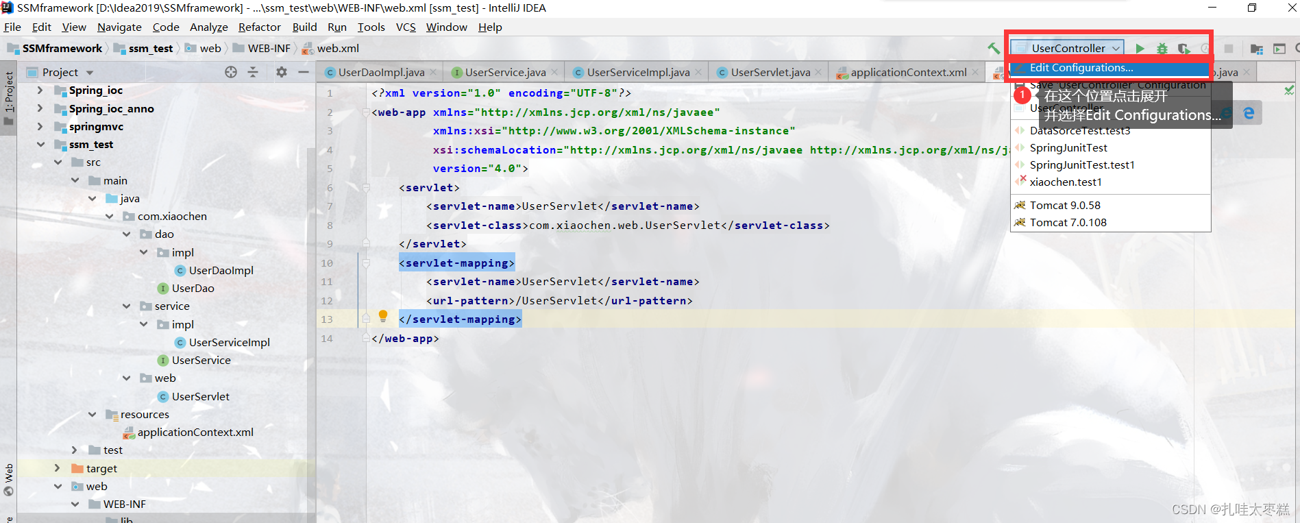This screenshot has height=523, width=1300.
Task: Click the Build project hammer icon
Action: pyautogui.click(x=993, y=48)
